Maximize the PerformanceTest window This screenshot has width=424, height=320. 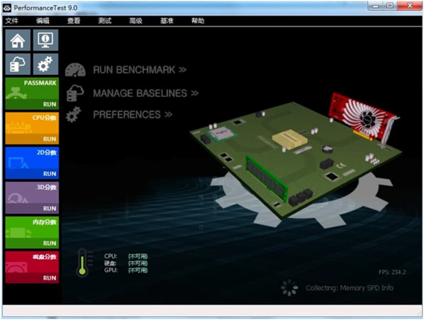click(x=390, y=6)
